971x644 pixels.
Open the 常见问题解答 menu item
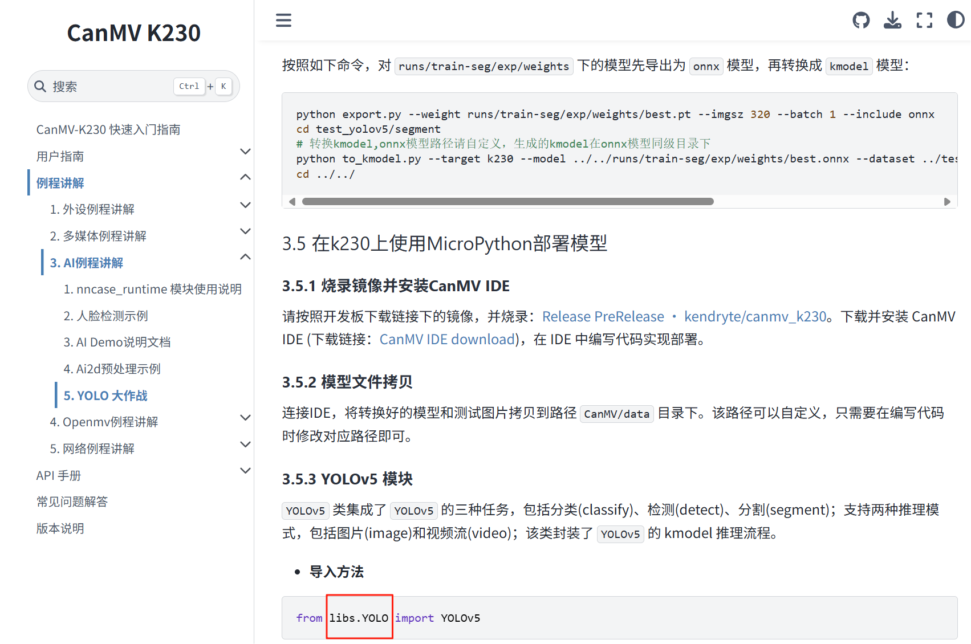click(72, 502)
